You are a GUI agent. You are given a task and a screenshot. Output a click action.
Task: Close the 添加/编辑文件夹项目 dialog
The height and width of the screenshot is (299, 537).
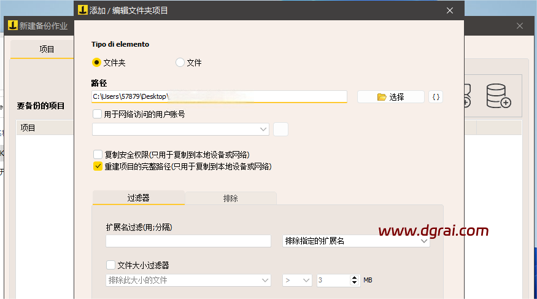pos(450,10)
